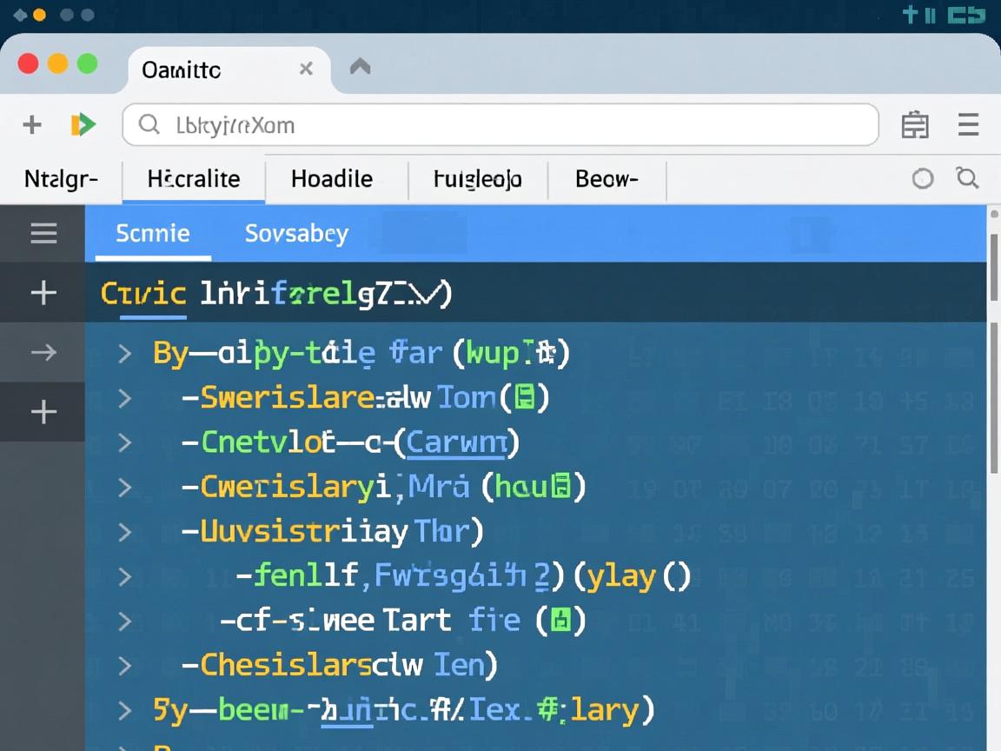
Task: Open the Beow- tab
Action: (607, 179)
